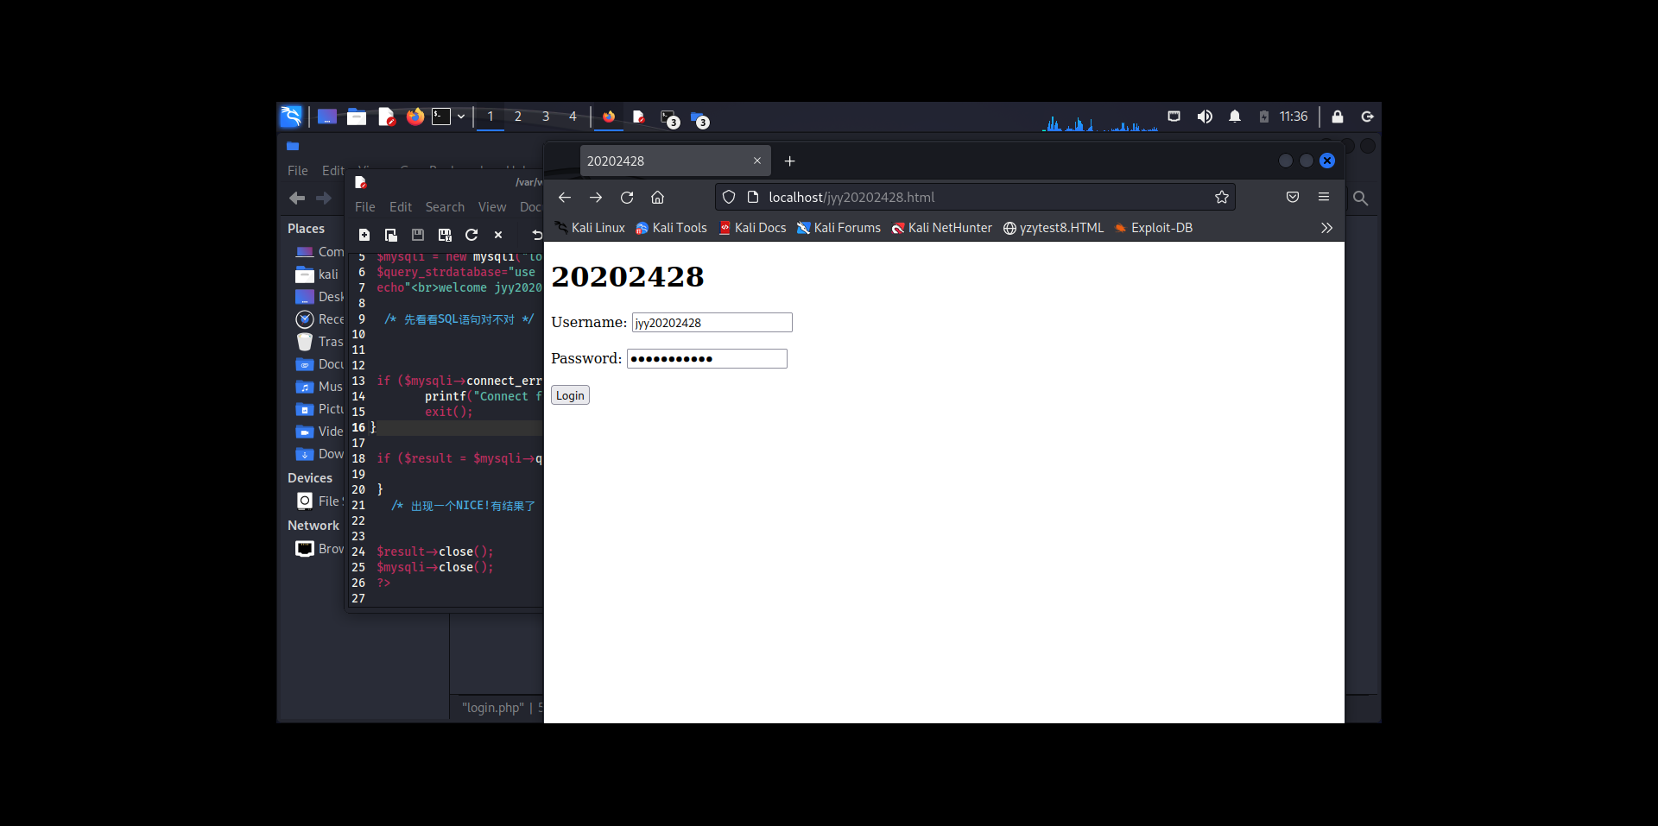Click the open-file icon in text editor toolbar
The image size is (1658, 826).
tap(391, 235)
